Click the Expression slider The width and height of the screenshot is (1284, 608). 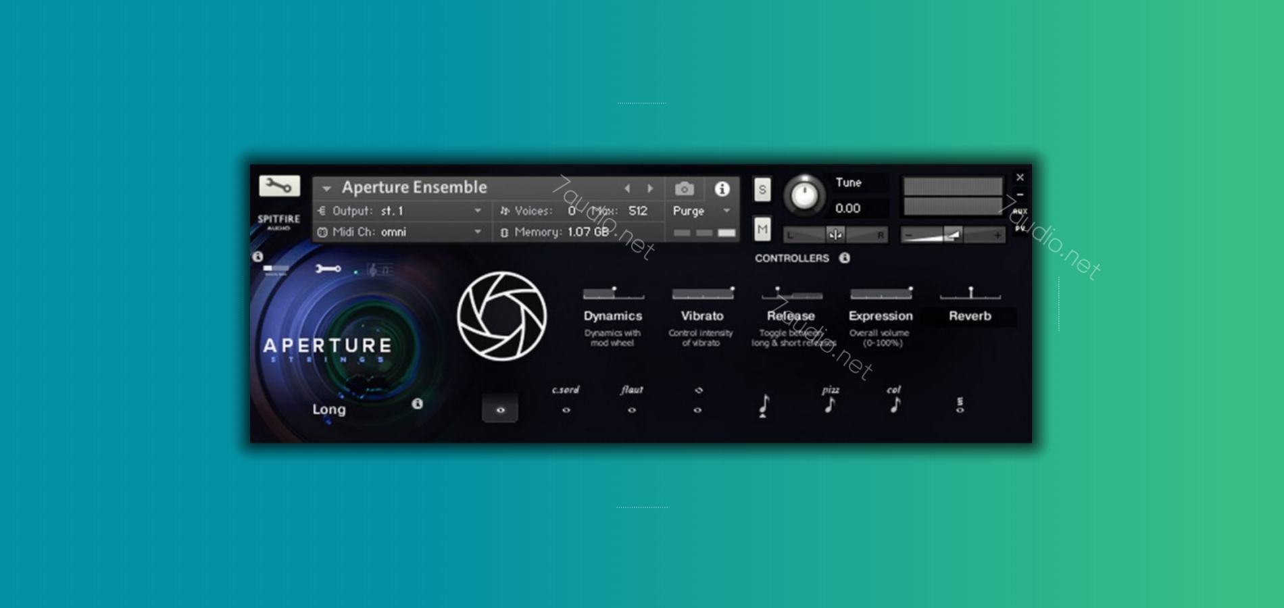click(x=881, y=293)
